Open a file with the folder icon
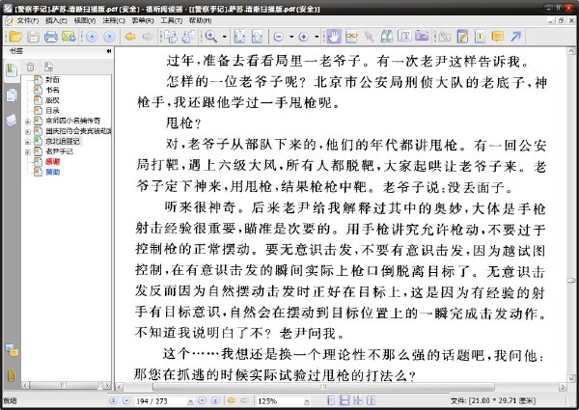The width and height of the screenshot is (579, 410). (x=15, y=37)
